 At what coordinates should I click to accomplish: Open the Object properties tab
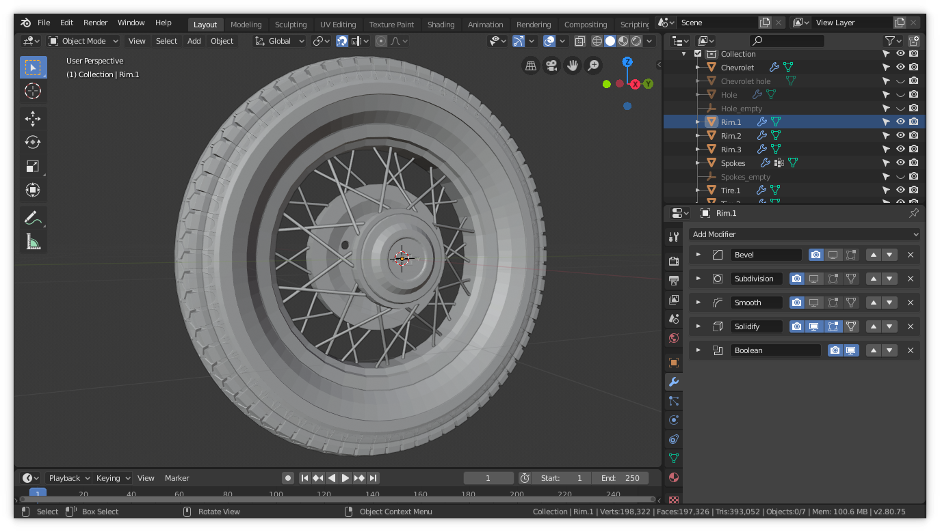673,363
